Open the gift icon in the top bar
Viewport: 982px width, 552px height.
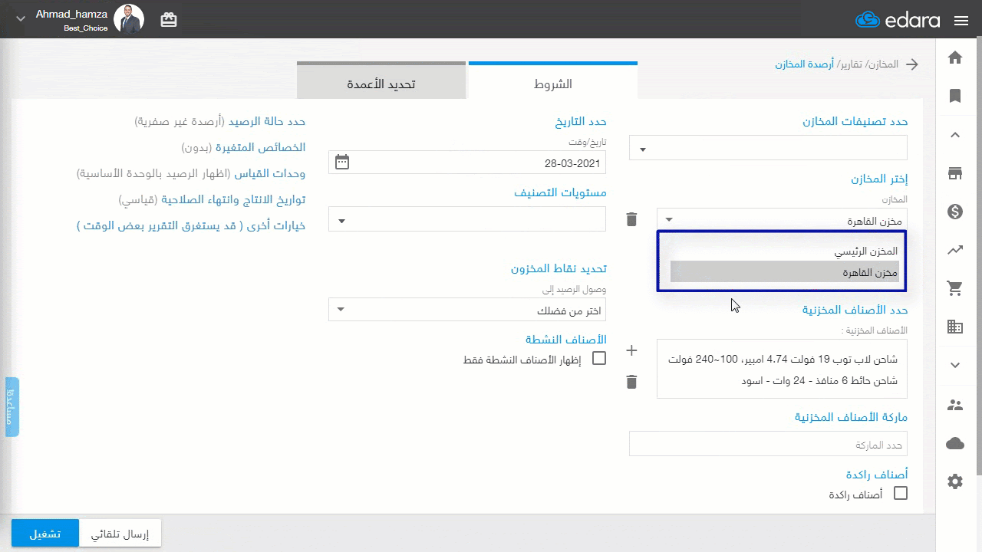[x=169, y=20]
